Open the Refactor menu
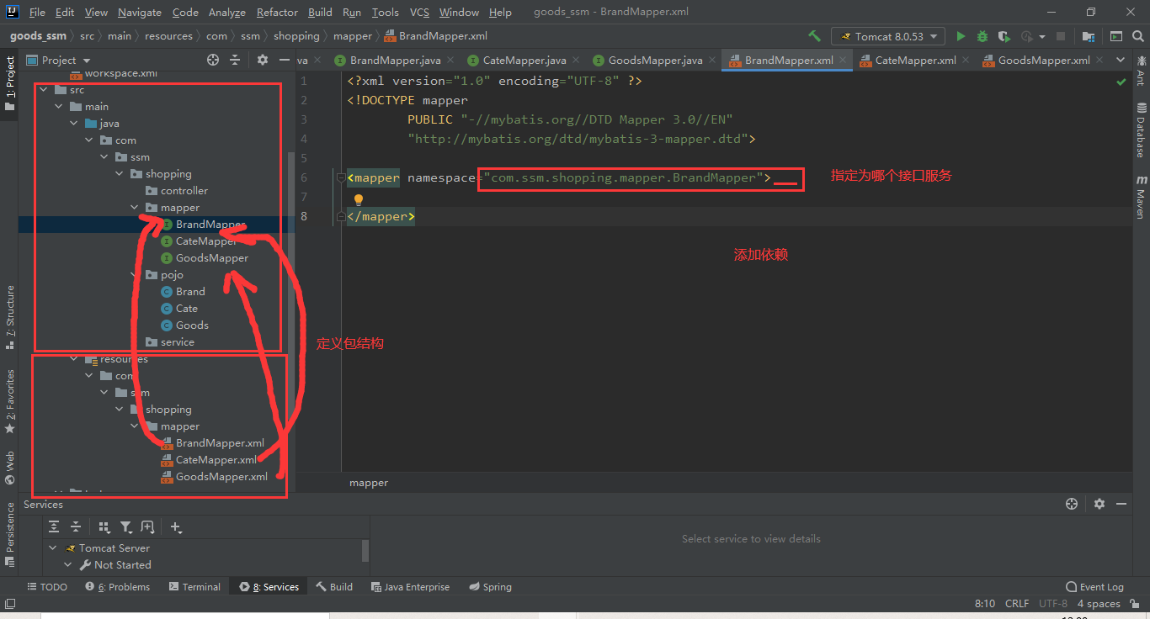1150x619 pixels. click(x=277, y=12)
